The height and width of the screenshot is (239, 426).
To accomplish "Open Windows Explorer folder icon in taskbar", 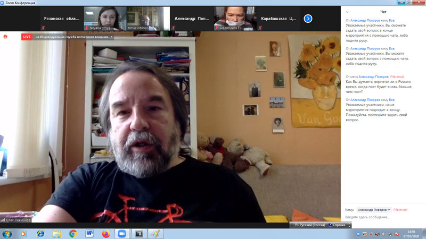I will click(57, 234).
